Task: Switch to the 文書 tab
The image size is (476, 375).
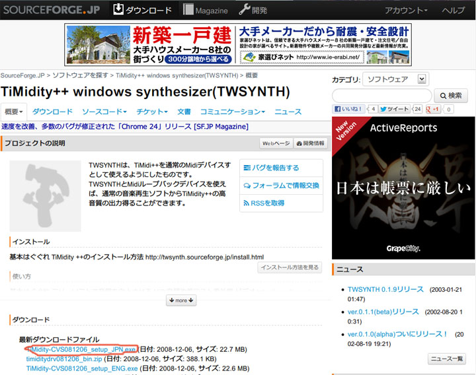Action: click(x=184, y=112)
